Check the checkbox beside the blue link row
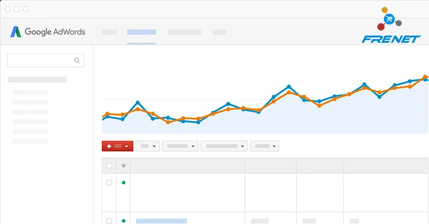Viewport: 429px width, 224px height. (x=109, y=221)
